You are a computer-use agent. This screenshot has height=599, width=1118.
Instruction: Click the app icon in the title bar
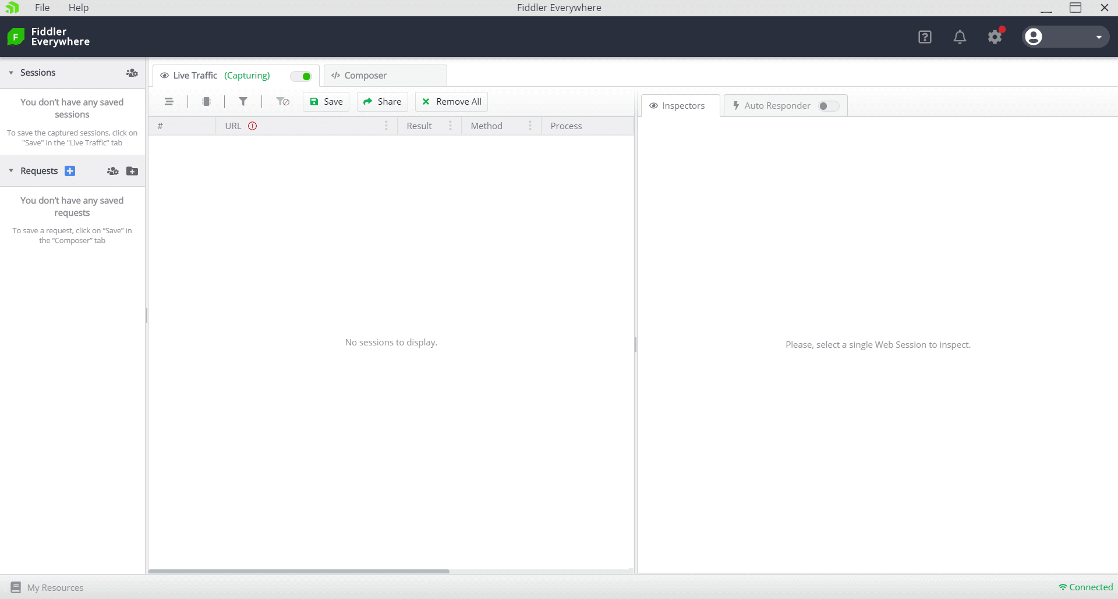click(x=12, y=8)
